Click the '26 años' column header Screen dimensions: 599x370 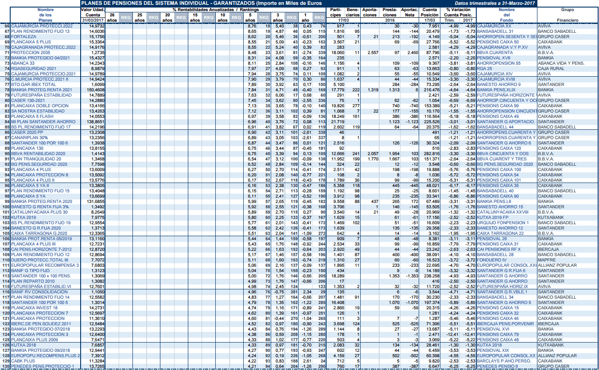[112, 18]
